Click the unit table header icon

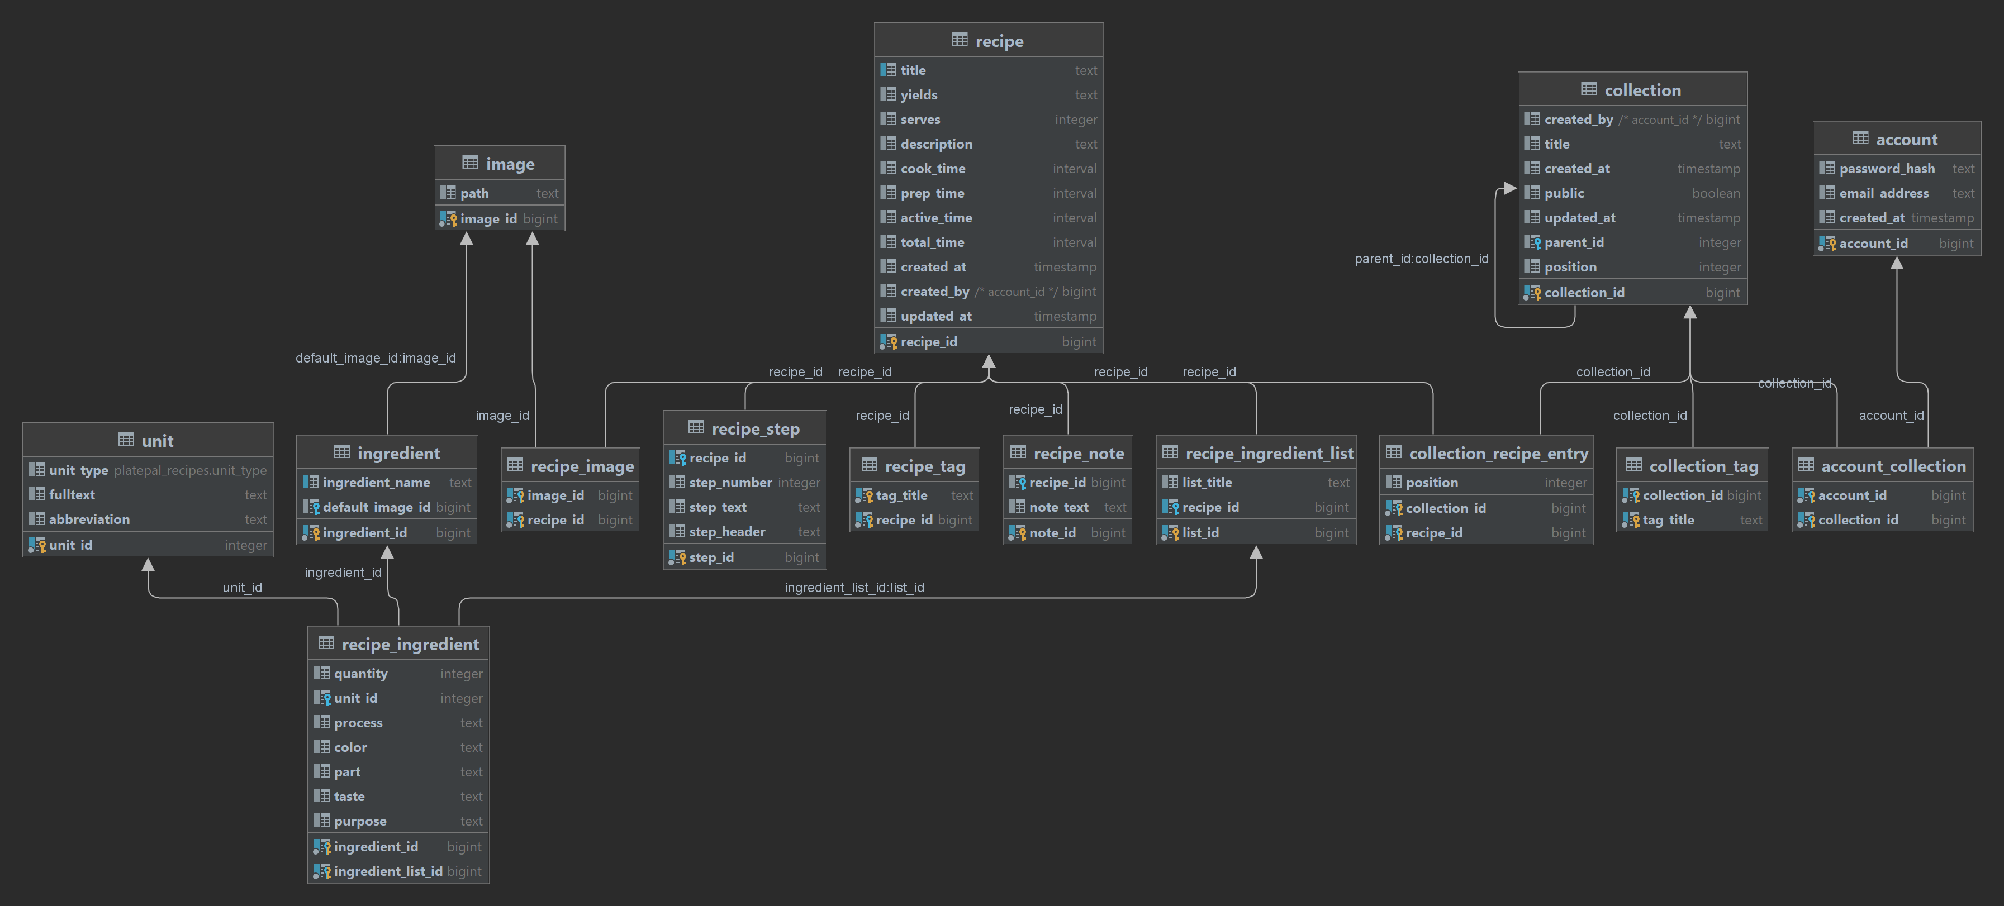(126, 440)
